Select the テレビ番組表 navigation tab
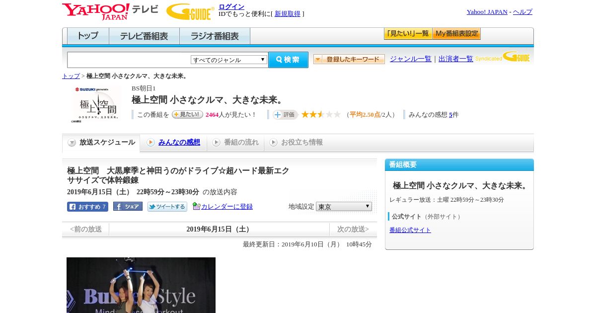 144,36
